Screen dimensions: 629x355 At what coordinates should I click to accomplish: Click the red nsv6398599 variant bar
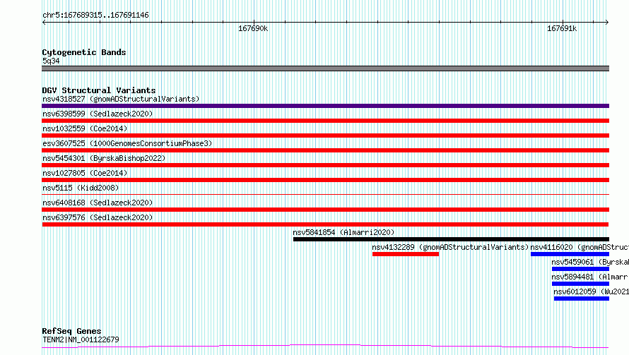pyautogui.click(x=325, y=121)
